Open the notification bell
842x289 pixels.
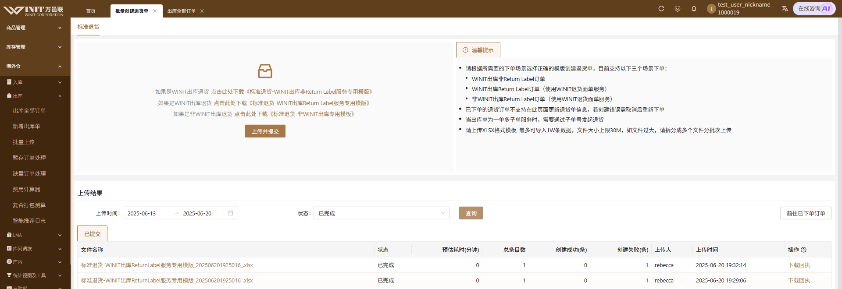click(x=694, y=9)
